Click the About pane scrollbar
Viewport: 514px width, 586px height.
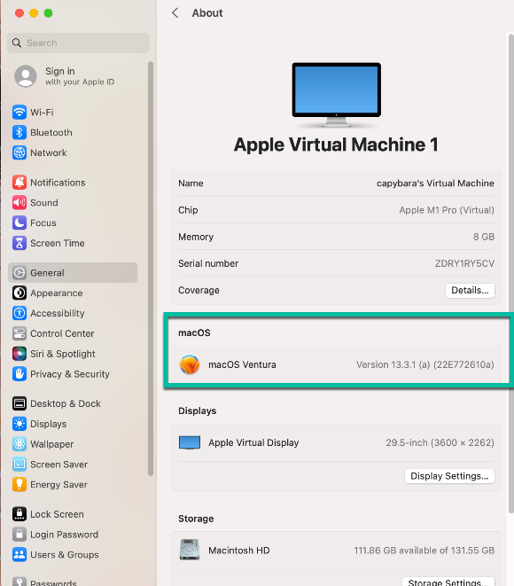click(x=511, y=274)
